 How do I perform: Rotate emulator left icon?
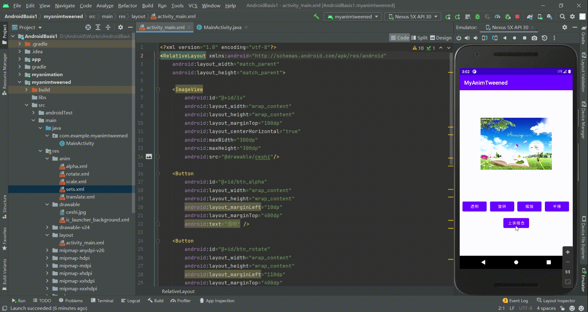pyautogui.click(x=485, y=38)
